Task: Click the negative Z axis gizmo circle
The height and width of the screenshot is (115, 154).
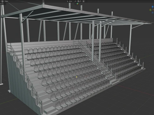Action: pyautogui.click(x=153, y=12)
